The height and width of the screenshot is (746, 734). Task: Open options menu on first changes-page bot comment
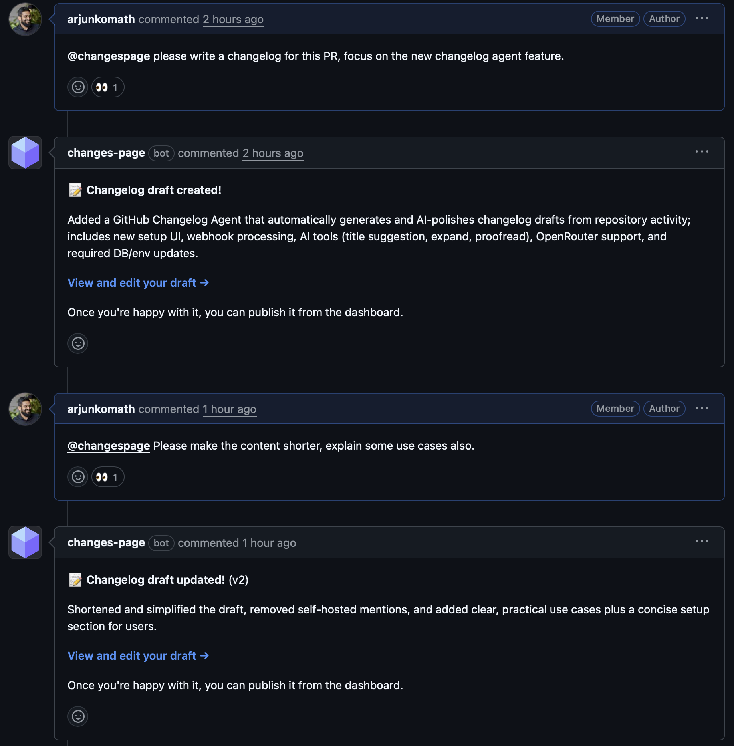[702, 152]
